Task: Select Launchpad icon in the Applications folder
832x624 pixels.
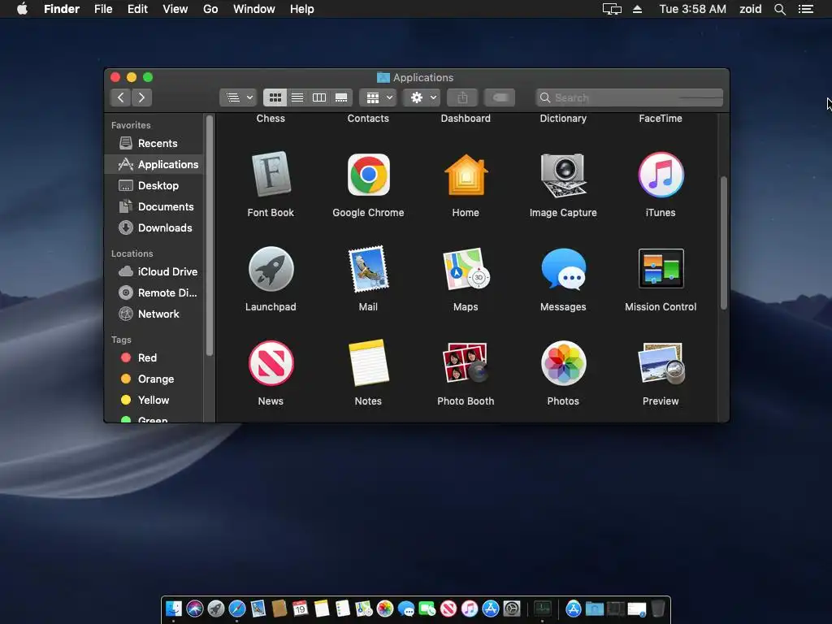Action: (x=271, y=269)
